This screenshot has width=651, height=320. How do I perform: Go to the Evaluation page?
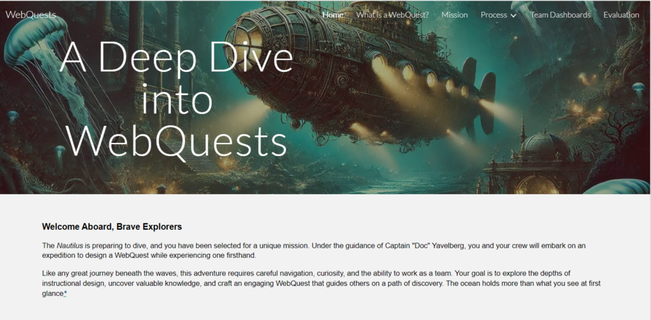coord(621,15)
